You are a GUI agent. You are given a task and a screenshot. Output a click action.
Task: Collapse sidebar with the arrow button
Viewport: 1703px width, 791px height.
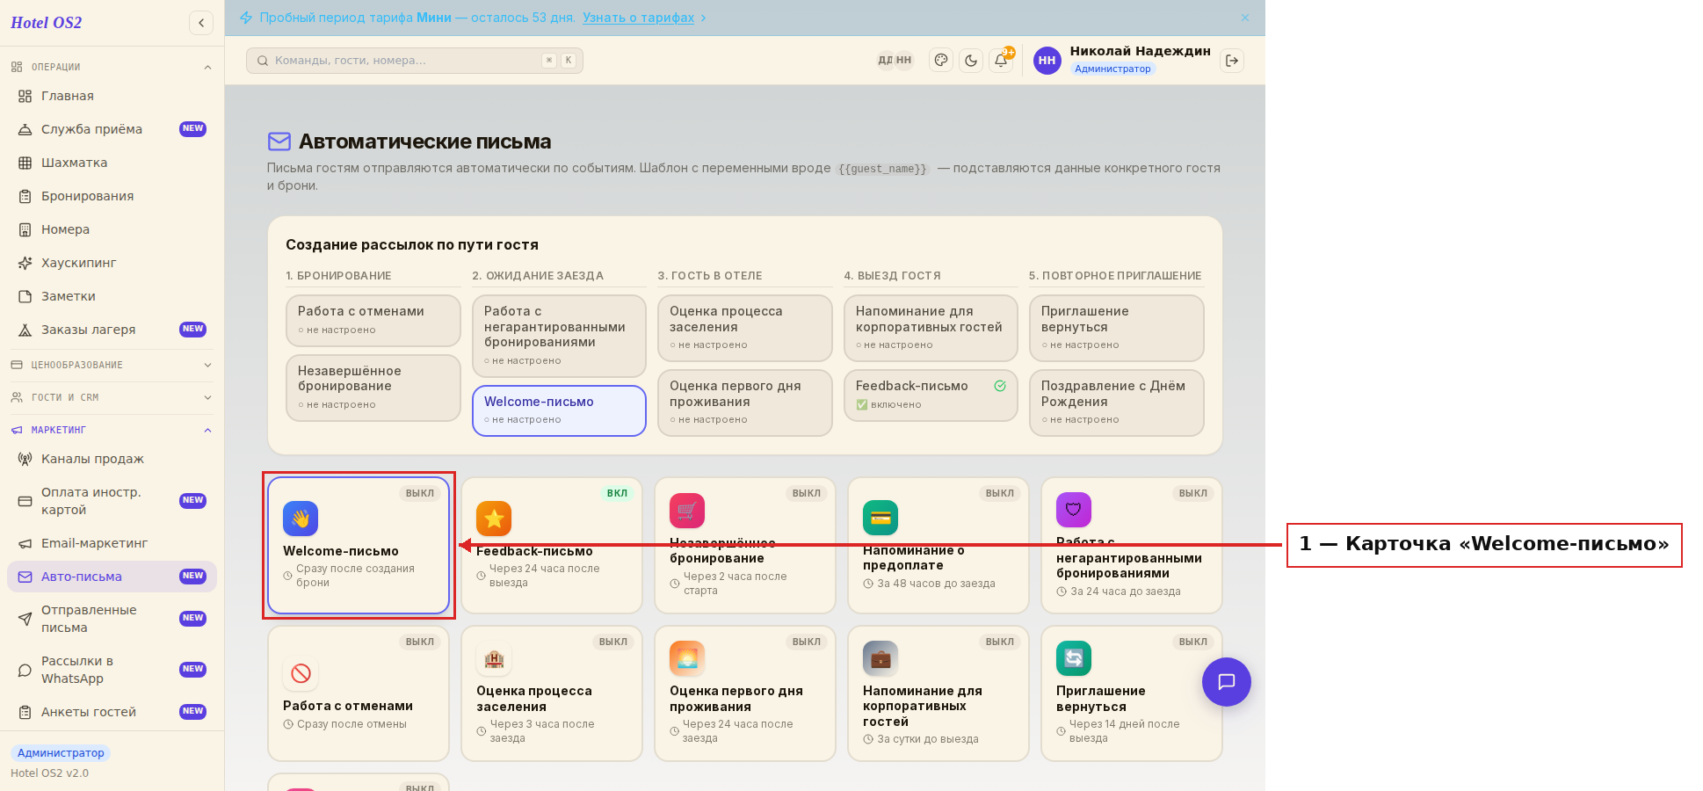pos(201,23)
